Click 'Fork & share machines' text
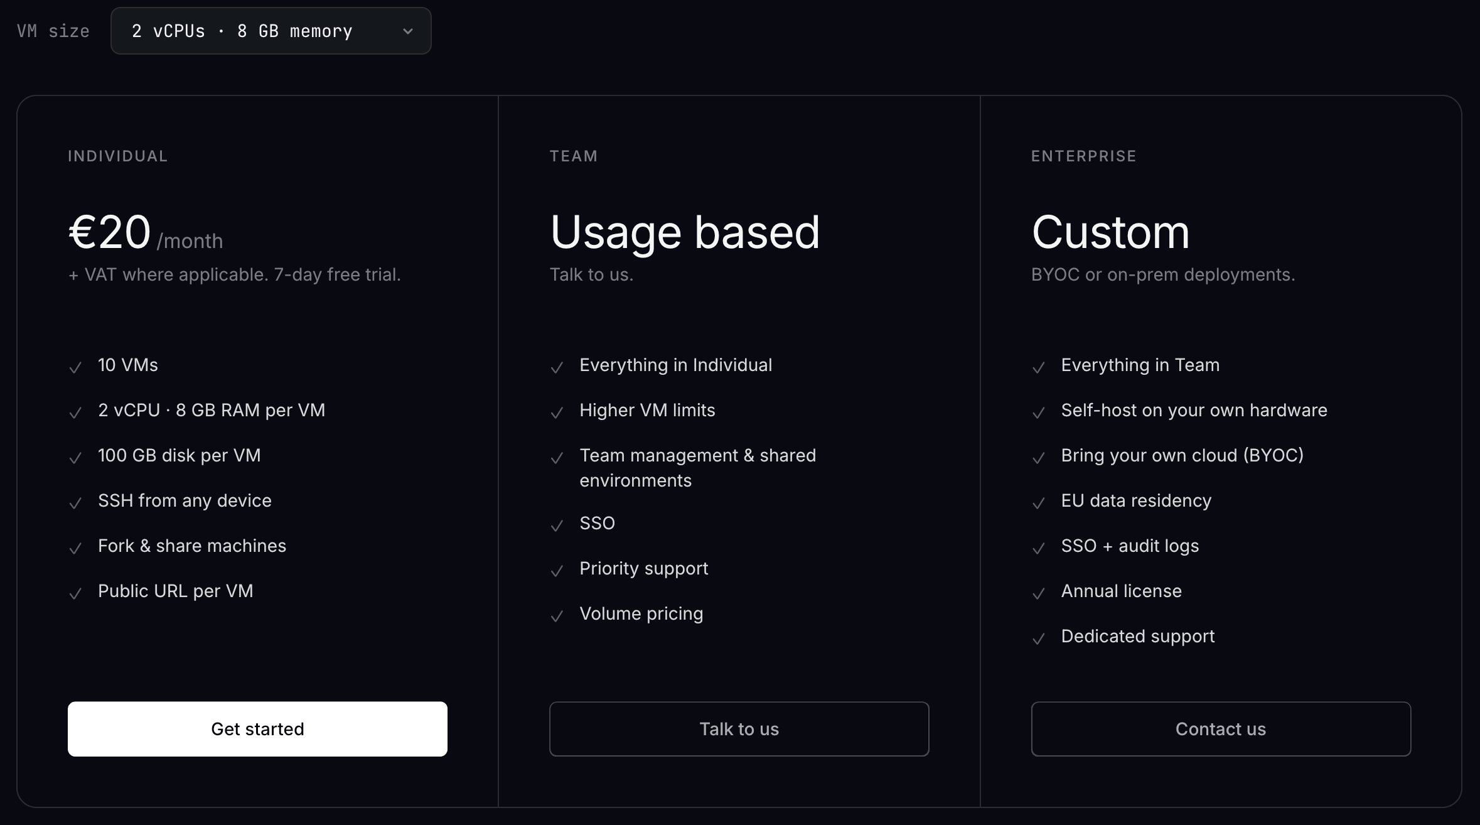Image resolution: width=1480 pixels, height=825 pixels. coord(192,546)
